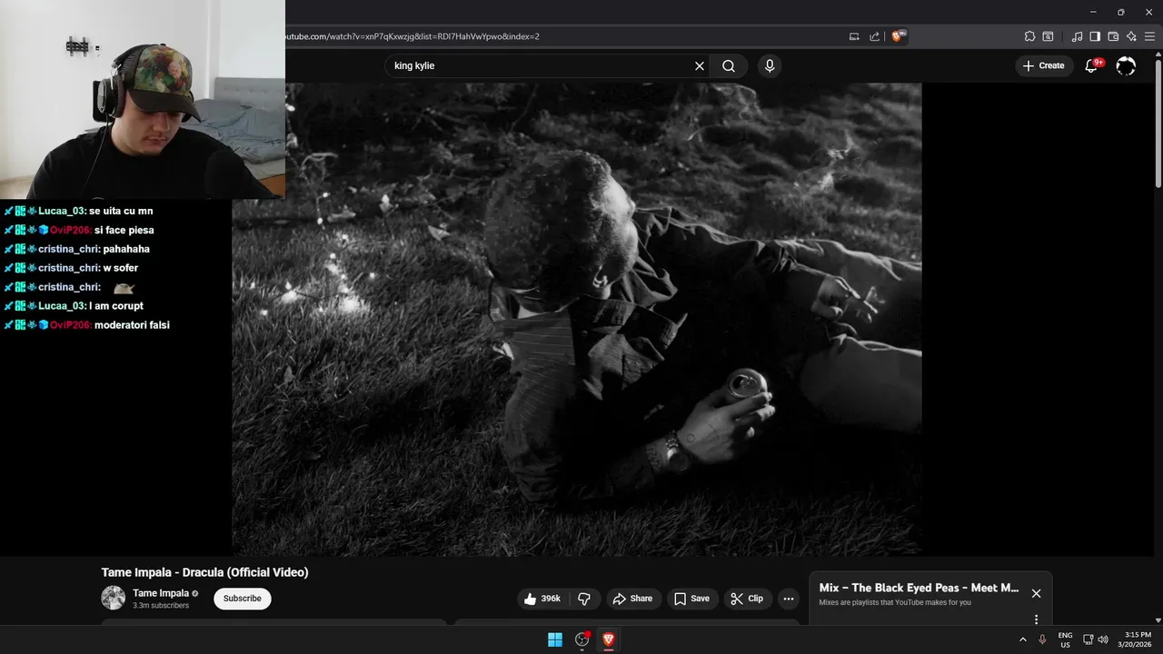Open the Tame Impala channel name link

(161, 593)
